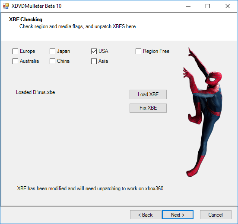Viewport: 238px width, 224px height.
Task: Go to previous step with Back button
Action: coord(146,215)
